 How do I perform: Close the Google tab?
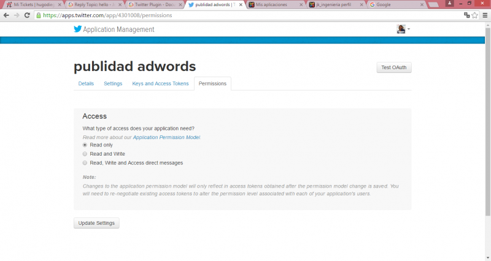tap(422, 5)
